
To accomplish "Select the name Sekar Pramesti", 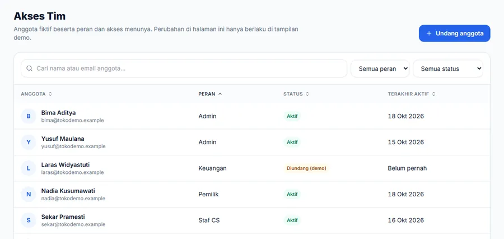I will click(63, 217).
